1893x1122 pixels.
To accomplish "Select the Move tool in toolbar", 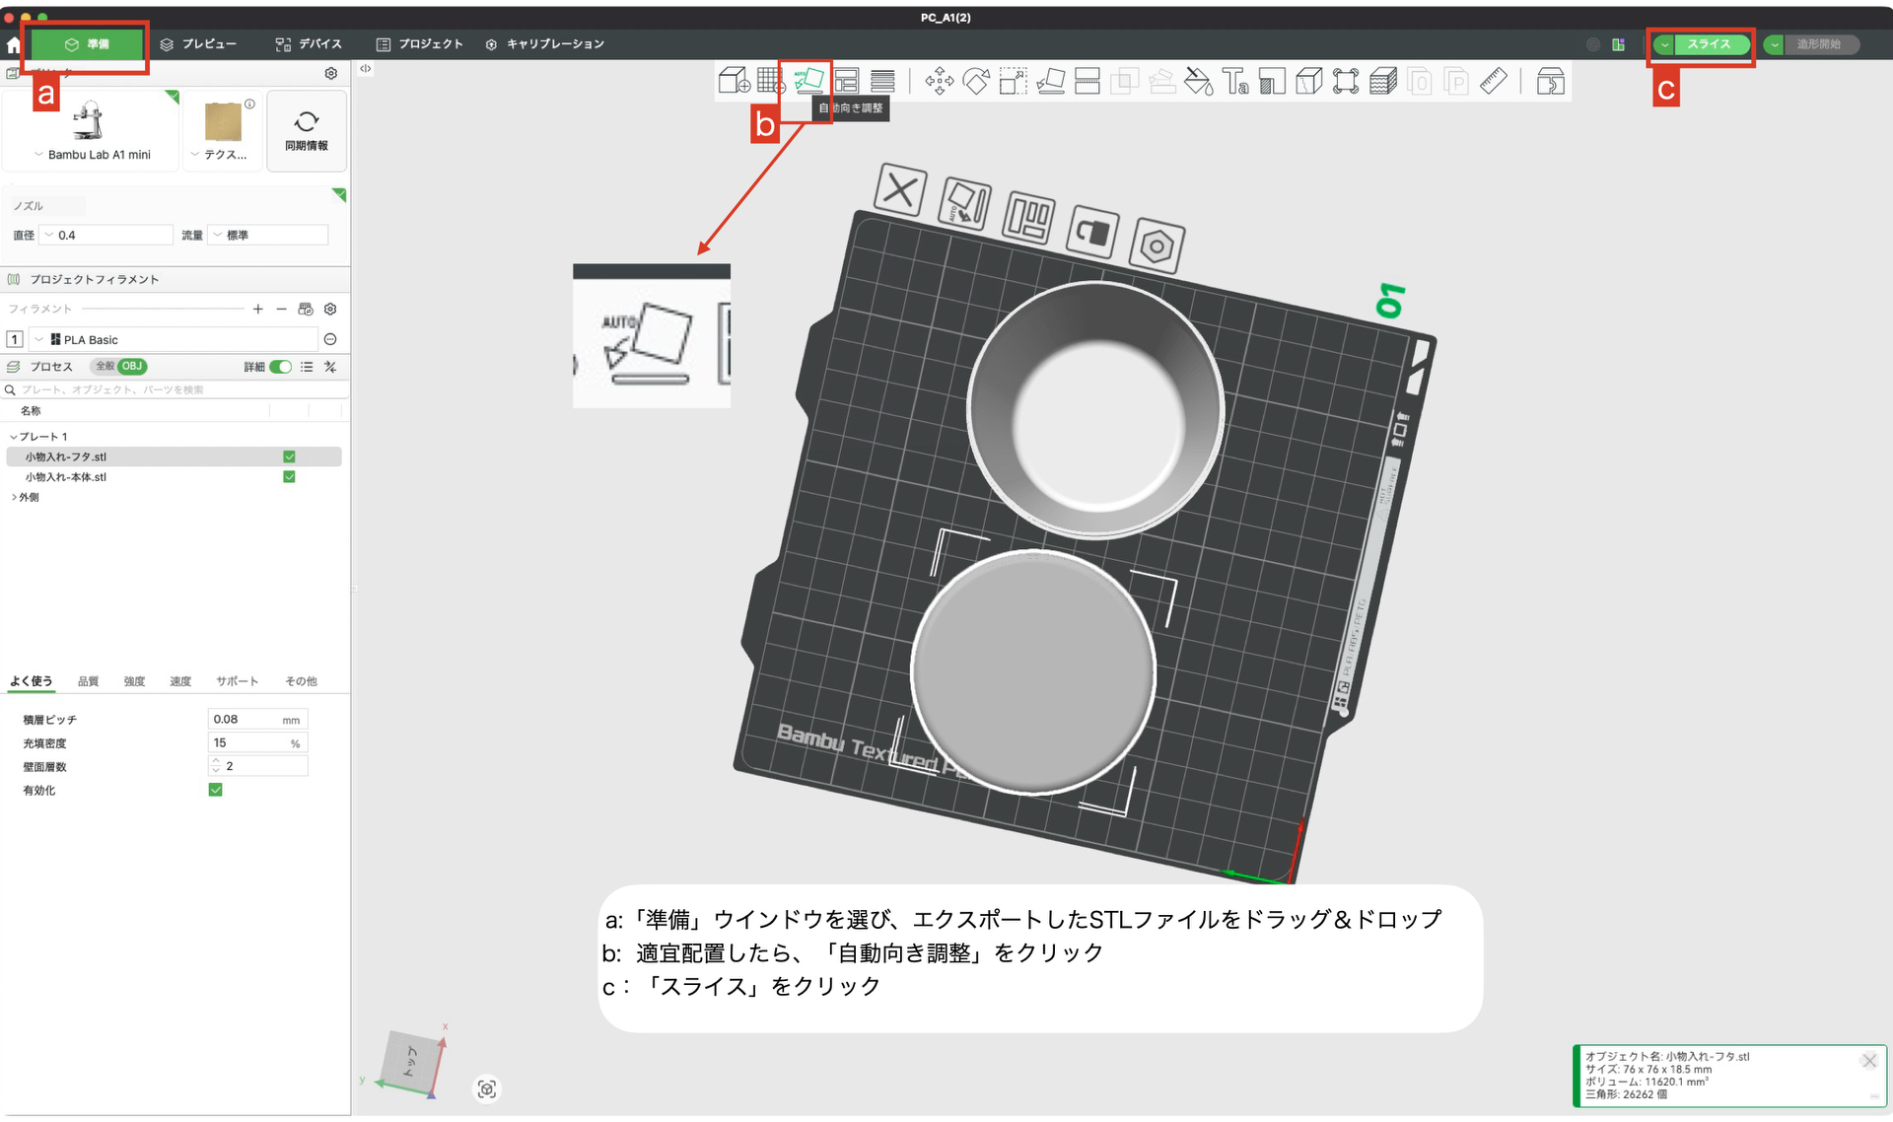I will 939,82.
